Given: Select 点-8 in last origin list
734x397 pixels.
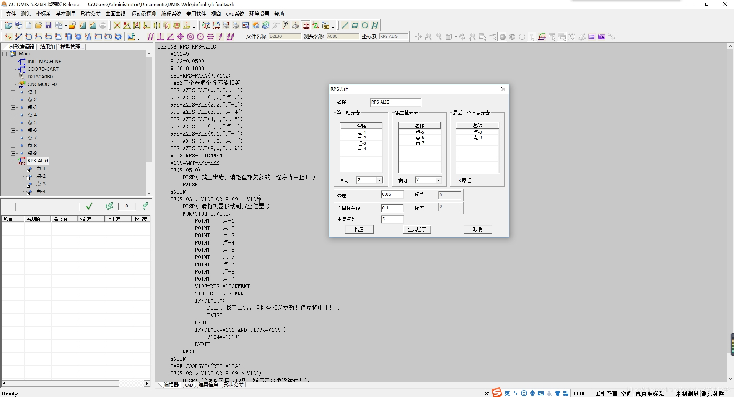Looking at the screenshot, I should pyautogui.click(x=478, y=132).
